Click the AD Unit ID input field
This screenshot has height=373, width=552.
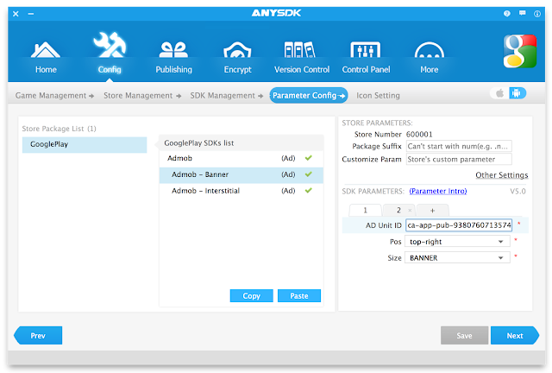[459, 225]
